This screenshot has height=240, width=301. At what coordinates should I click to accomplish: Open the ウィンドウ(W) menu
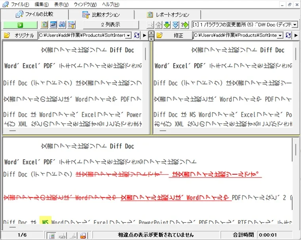pos(86,4)
